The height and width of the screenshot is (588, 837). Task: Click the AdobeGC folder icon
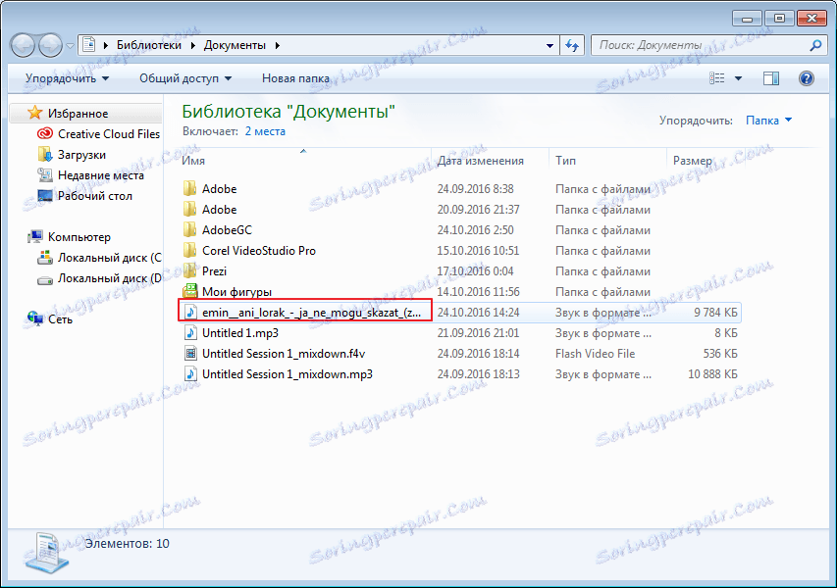click(x=190, y=229)
